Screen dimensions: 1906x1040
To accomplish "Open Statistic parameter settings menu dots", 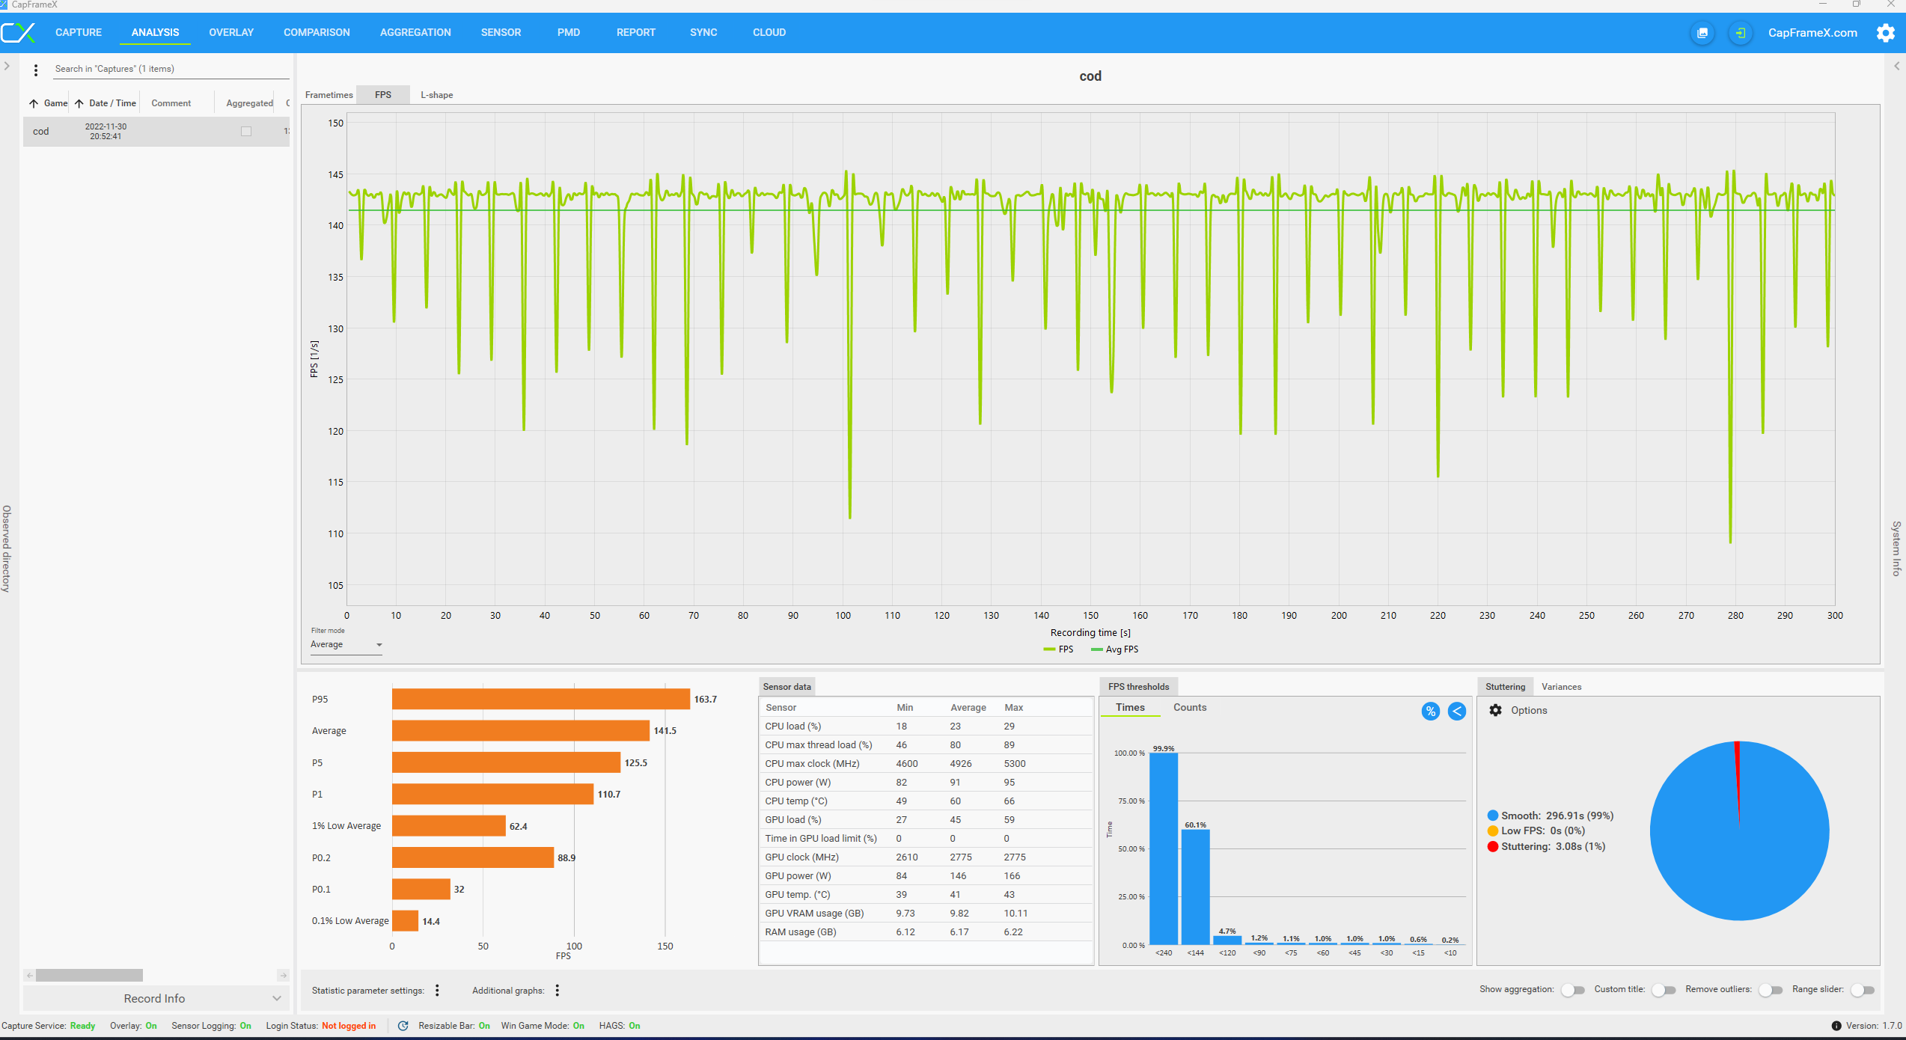I will 438,991.
